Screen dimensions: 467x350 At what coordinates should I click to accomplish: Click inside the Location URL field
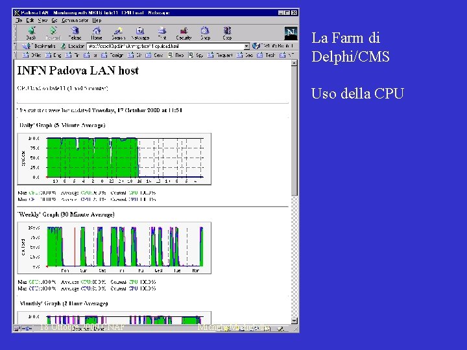coord(165,47)
